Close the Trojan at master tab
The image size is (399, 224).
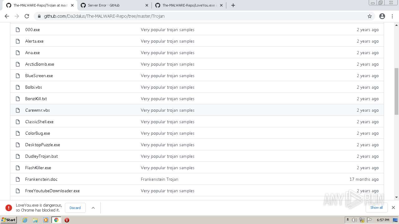pos(72,5)
